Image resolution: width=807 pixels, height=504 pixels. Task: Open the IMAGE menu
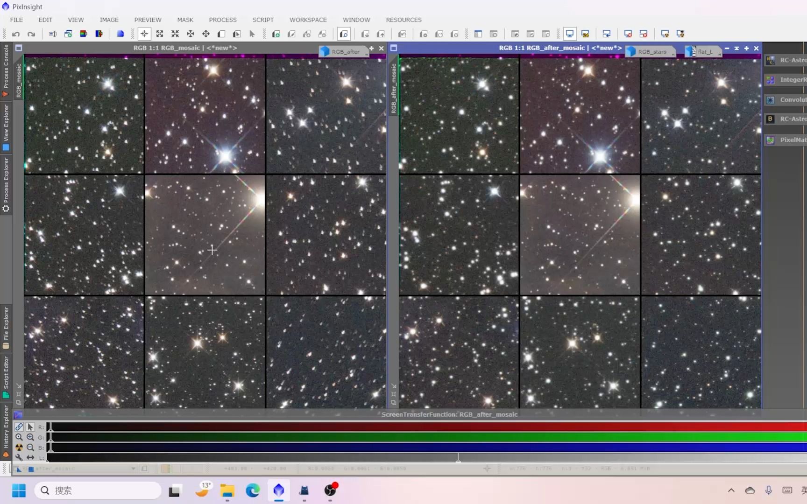109,20
